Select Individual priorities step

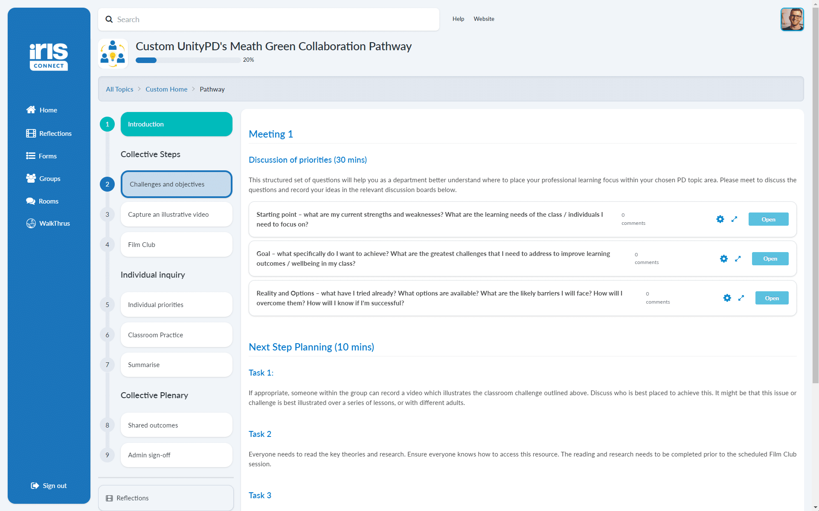(x=177, y=305)
